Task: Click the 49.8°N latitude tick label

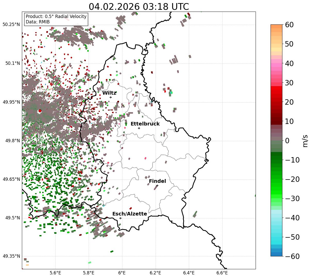Action: [12, 141]
